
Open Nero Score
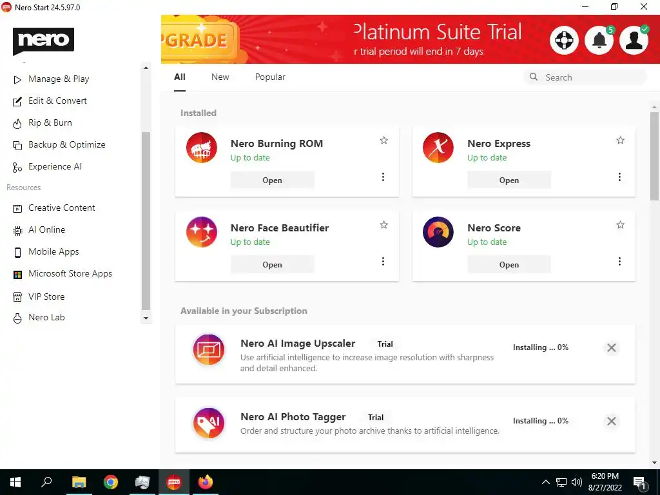509,265
